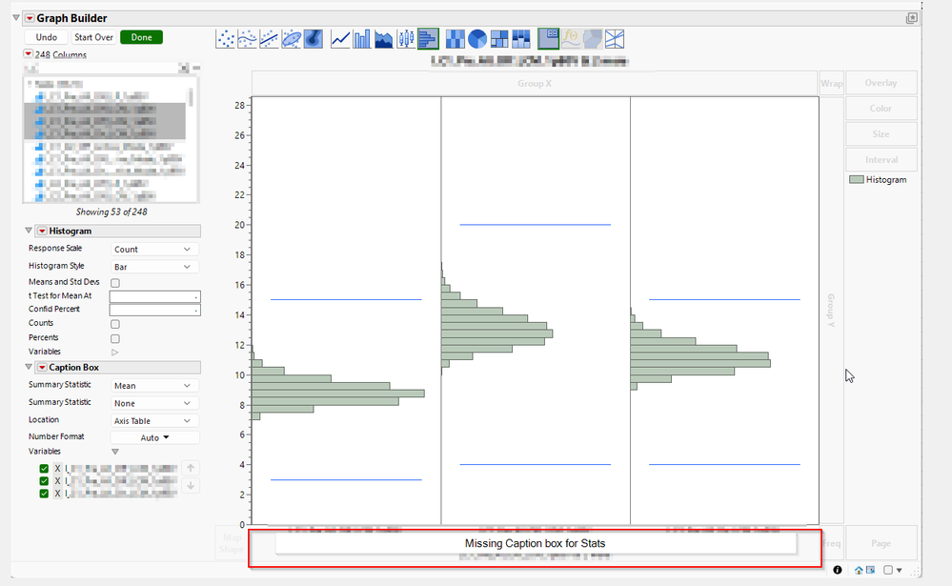Click the column search box
The image size is (952, 586).
coord(100,68)
